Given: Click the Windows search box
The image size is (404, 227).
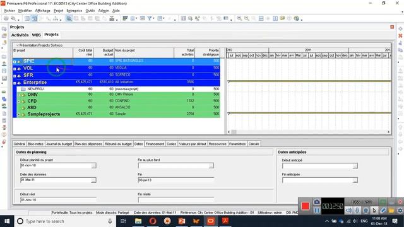Looking at the screenshot, I should (x=65, y=221).
